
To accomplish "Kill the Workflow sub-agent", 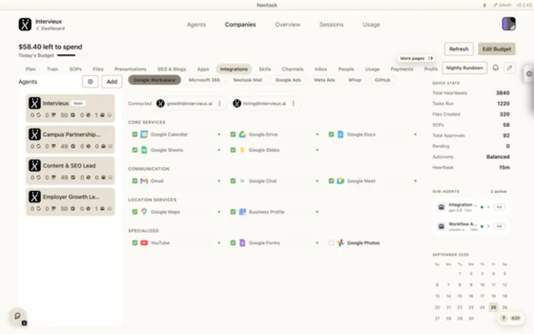I will coord(499,226).
